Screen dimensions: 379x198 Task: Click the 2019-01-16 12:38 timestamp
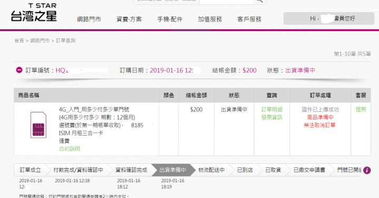[x=72, y=181]
